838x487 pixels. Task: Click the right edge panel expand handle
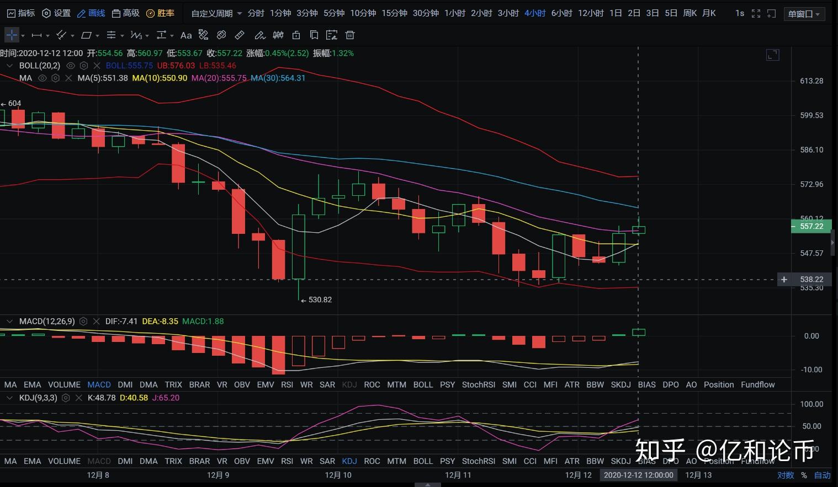tap(833, 243)
